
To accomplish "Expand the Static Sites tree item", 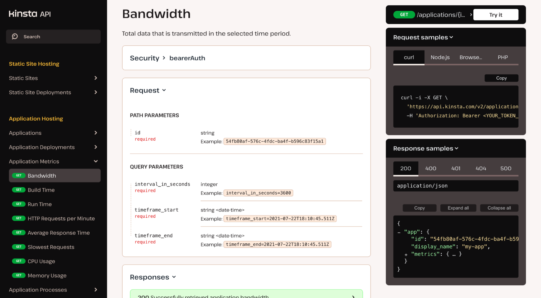I will point(96,78).
